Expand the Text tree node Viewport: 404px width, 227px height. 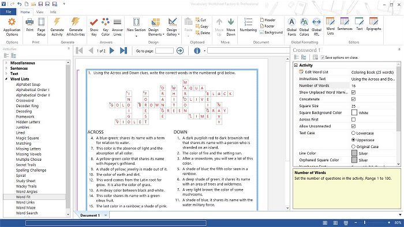[x=6, y=74]
